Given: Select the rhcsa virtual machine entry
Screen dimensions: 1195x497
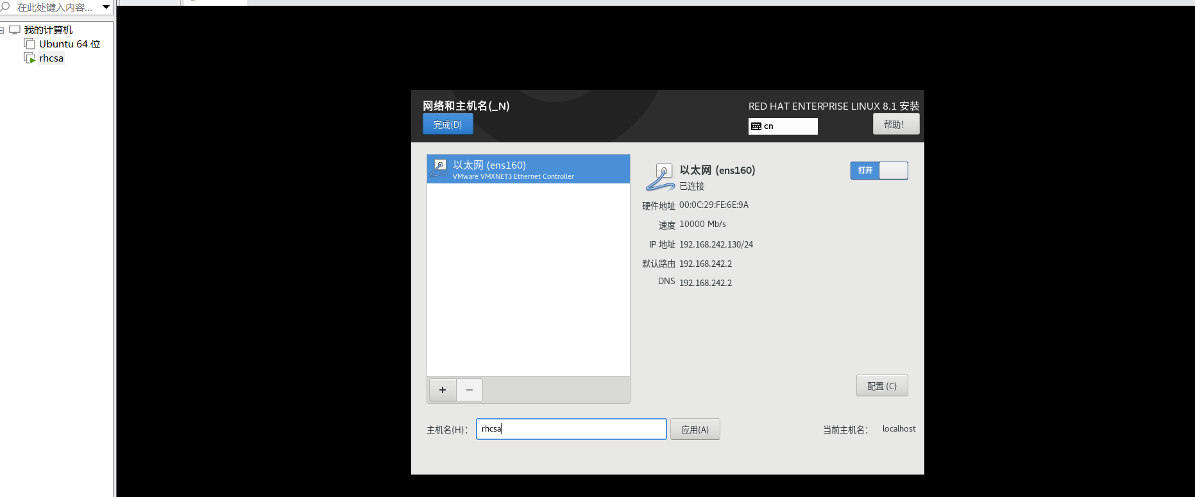Looking at the screenshot, I should click(51, 58).
